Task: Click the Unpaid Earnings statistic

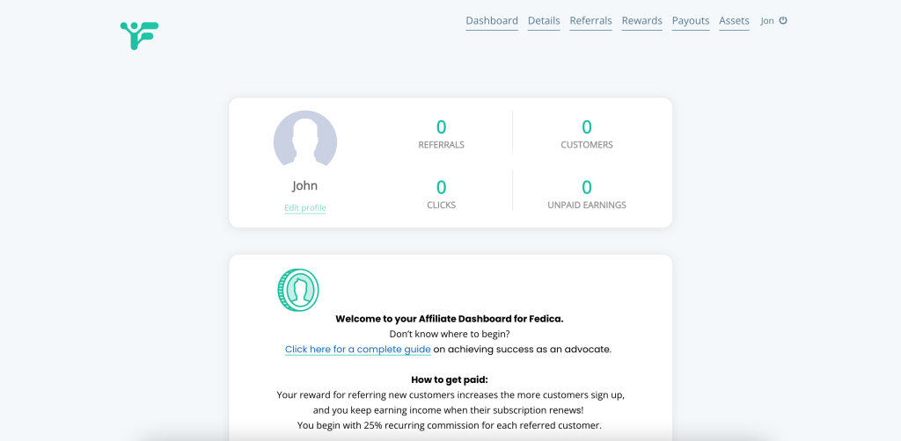Action: (x=587, y=188)
